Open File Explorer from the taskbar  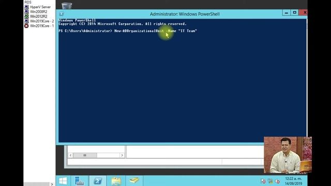point(116,181)
